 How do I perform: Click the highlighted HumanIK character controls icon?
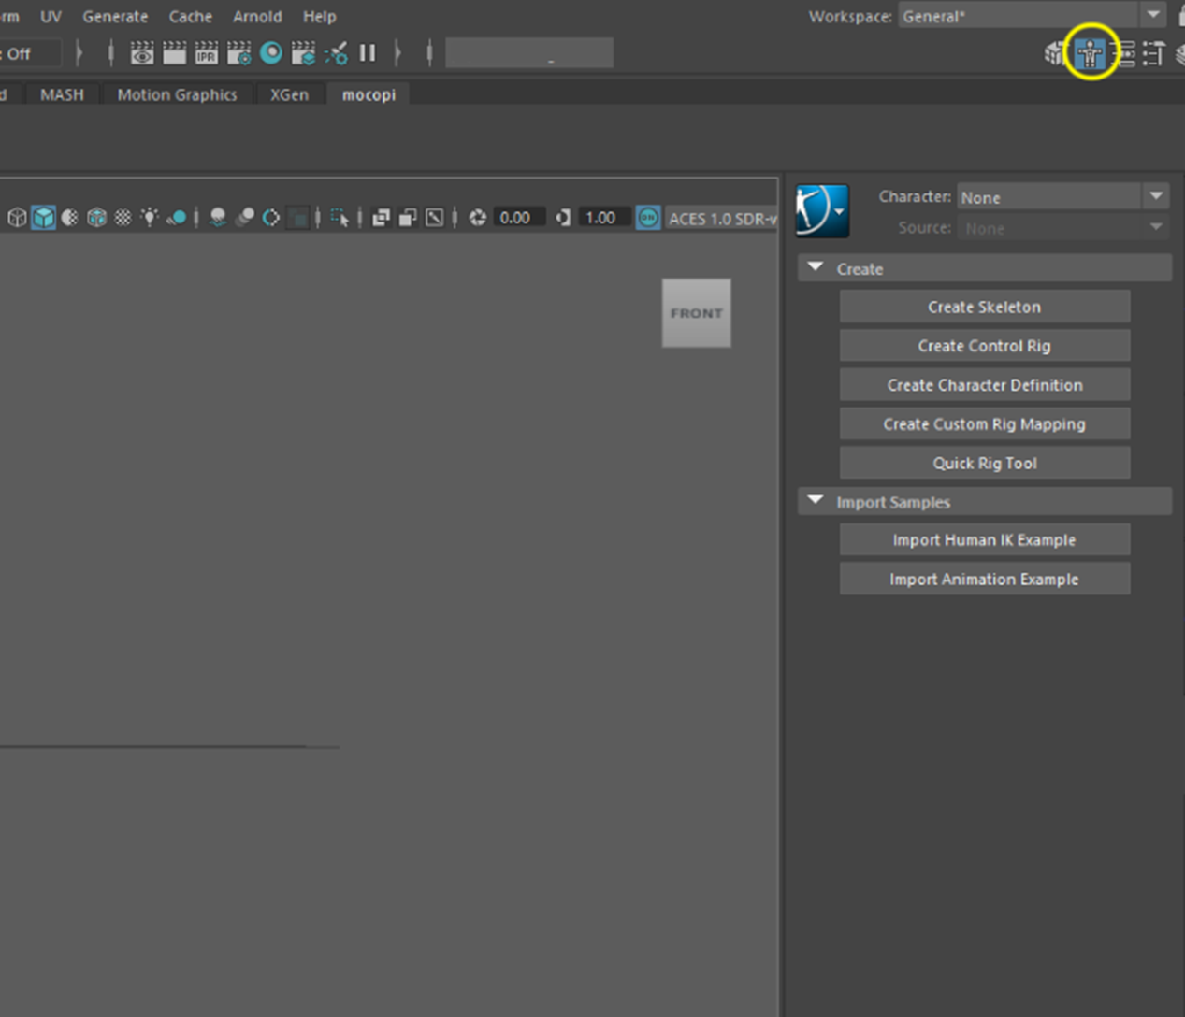[1090, 54]
